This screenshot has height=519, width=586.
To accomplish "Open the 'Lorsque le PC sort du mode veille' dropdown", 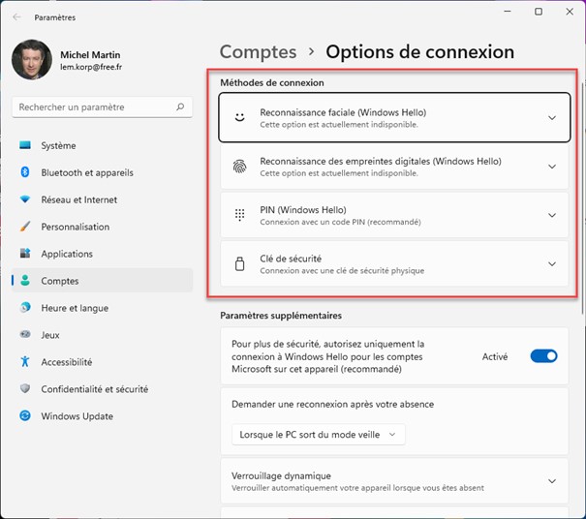I will pyautogui.click(x=319, y=435).
